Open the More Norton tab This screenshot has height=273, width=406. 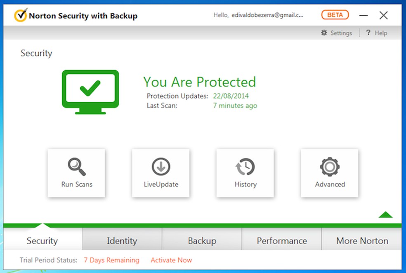[x=362, y=241]
